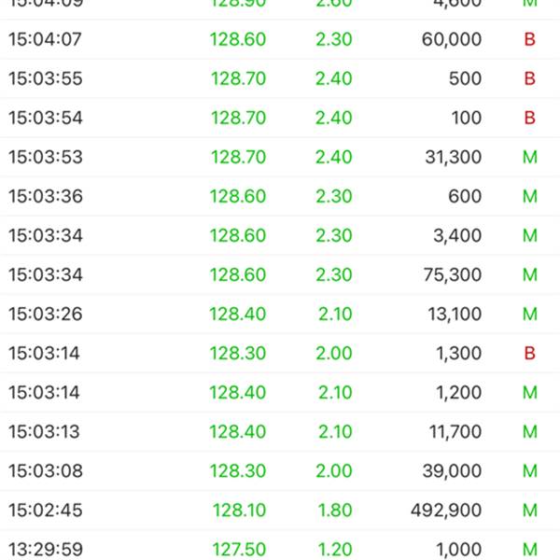560x560 pixels.
Task: Select the 15:04:07 trade row
Action: tap(280, 39)
